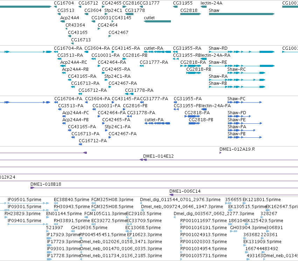298x261 pixels.
Task: Click the Shaw-PC protein label
Action: click(x=236, y=99)
